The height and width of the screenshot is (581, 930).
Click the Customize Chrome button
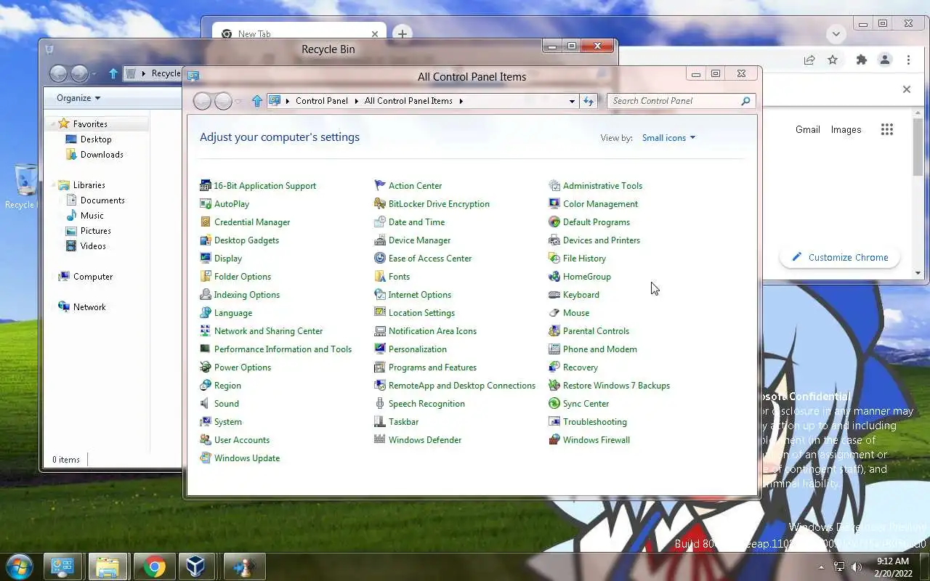tap(839, 257)
